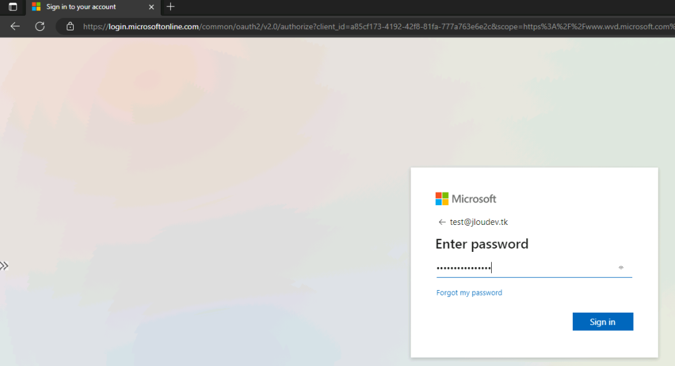The width and height of the screenshot is (675, 366).
Task: Open the Forgot my password link
Action: (469, 293)
